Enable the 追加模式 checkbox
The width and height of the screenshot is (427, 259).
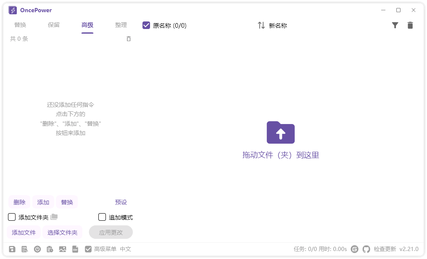pyautogui.click(x=102, y=217)
